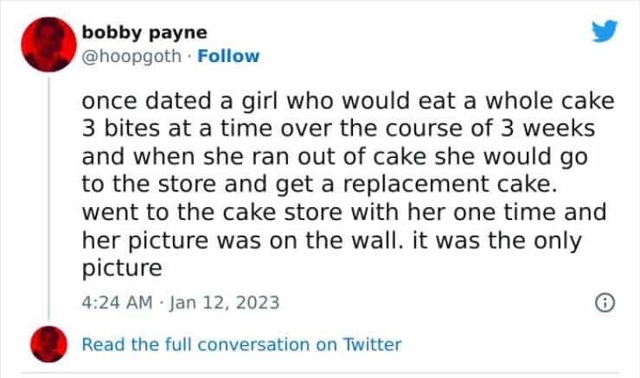Click the 4:24 AM time text
The width and height of the screenshot is (640, 378).
[x=115, y=303]
